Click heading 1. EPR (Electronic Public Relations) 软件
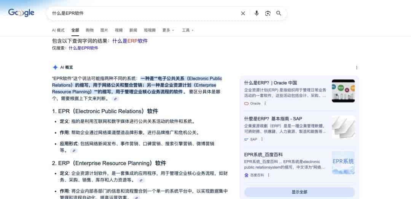This screenshot has width=411, height=199. tap(105, 111)
